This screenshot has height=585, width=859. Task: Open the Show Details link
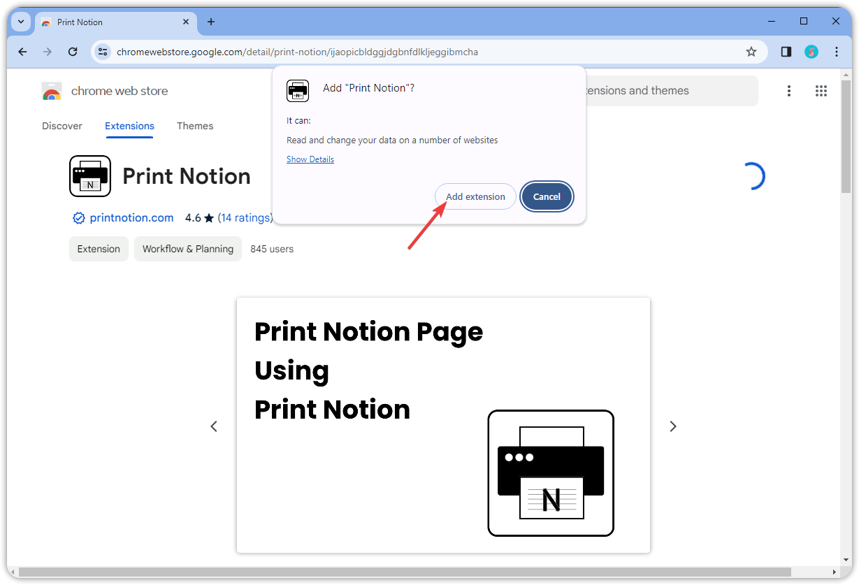pyautogui.click(x=310, y=159)
